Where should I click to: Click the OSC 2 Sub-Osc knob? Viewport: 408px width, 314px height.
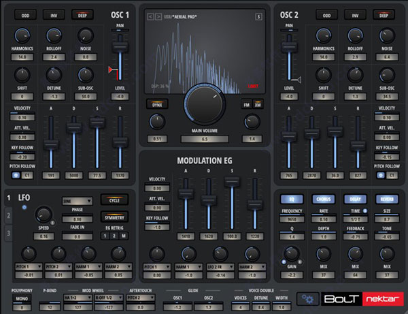pyautogui.click(x=387, y=75)
